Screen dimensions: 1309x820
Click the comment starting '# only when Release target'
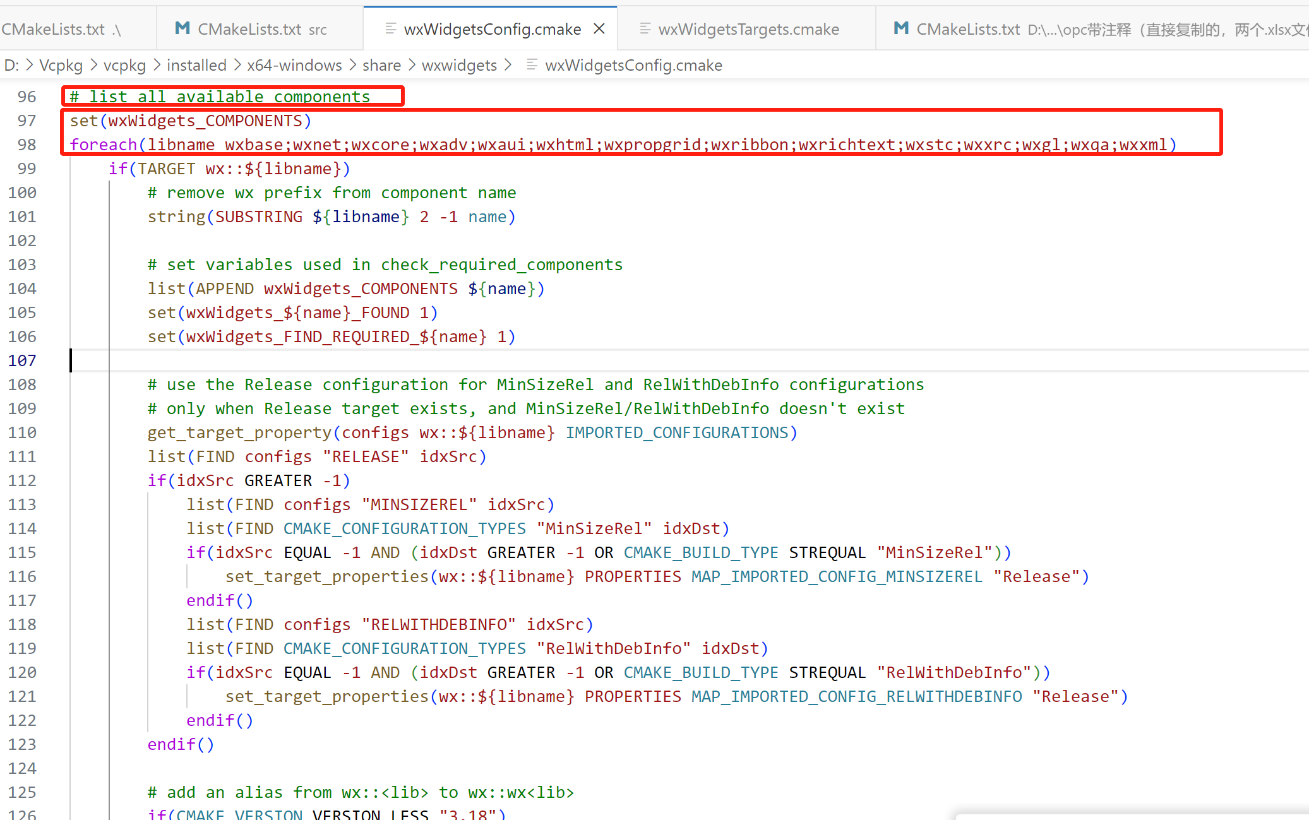point(526,408)
